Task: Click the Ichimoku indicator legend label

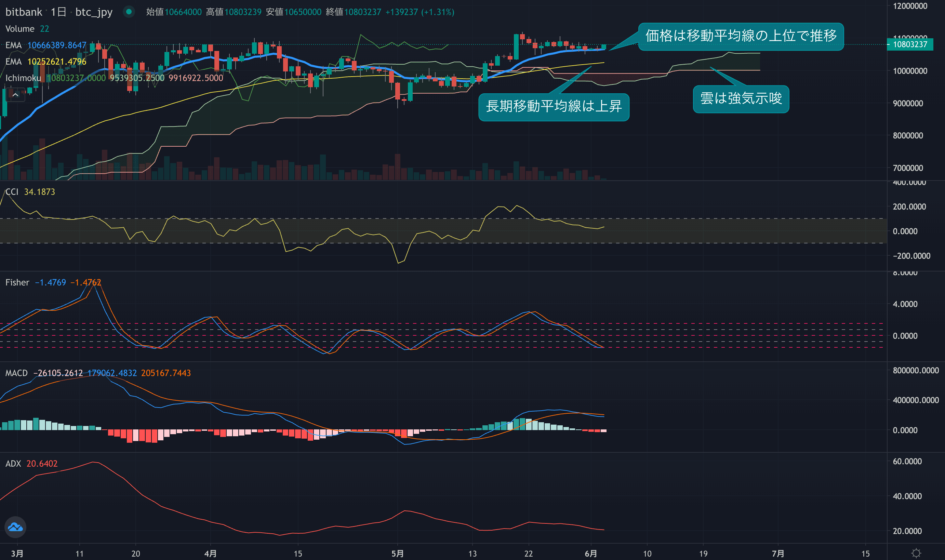Action: (23, 78)
